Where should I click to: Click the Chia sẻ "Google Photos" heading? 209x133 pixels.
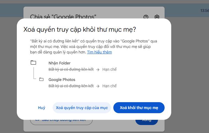[x=63, y=17]
